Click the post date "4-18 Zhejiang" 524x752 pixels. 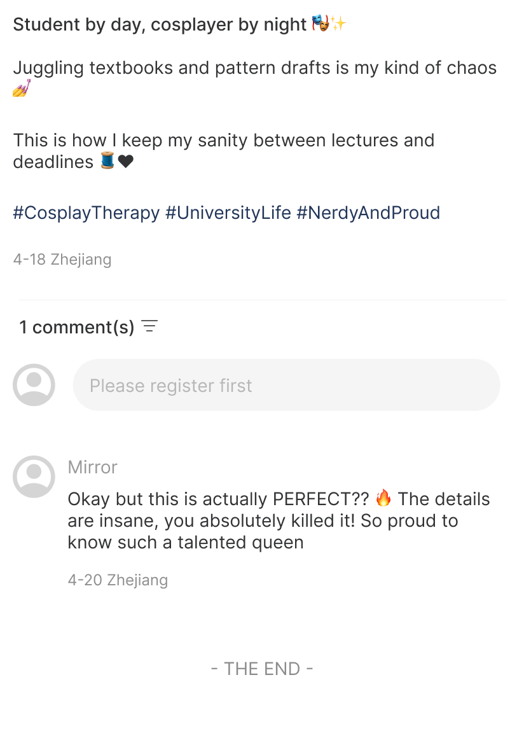tap(62, 260)
